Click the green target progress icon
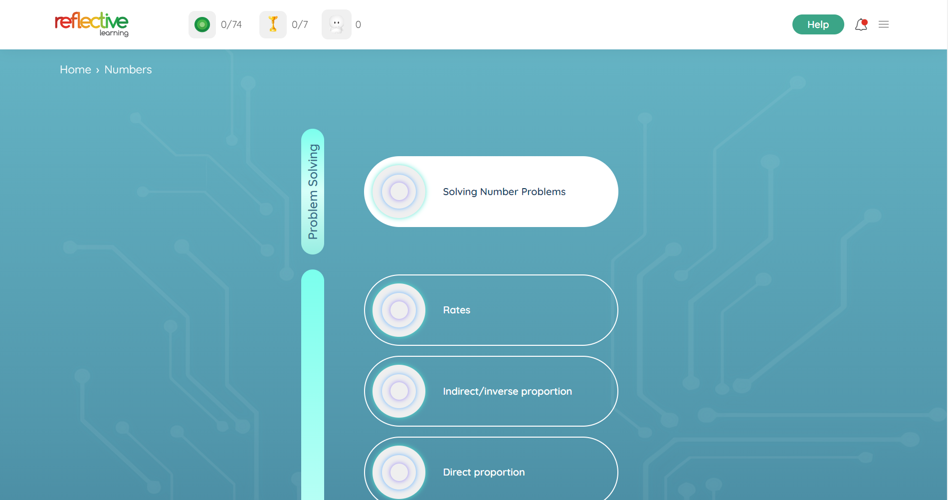Screen dimensions: 948x500 tap(202, 24)
